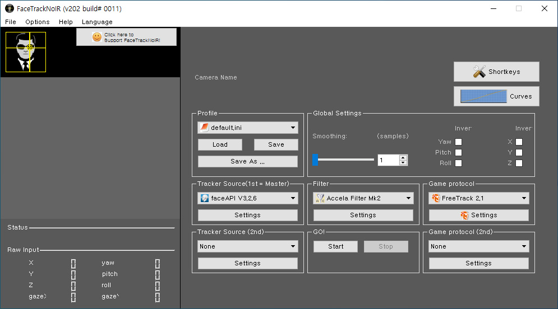558x309 pixels.
Task: Open Tracker Source (2nd) None dropdown
Action: pyautogui.click(x=248, y=246)
